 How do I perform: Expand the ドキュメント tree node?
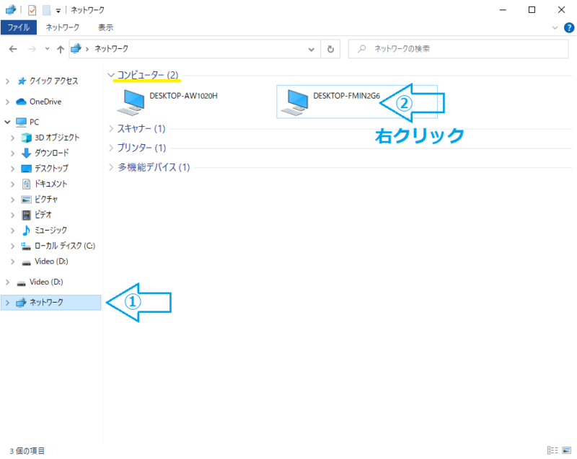pyautogui.click(x=12, y=184)
